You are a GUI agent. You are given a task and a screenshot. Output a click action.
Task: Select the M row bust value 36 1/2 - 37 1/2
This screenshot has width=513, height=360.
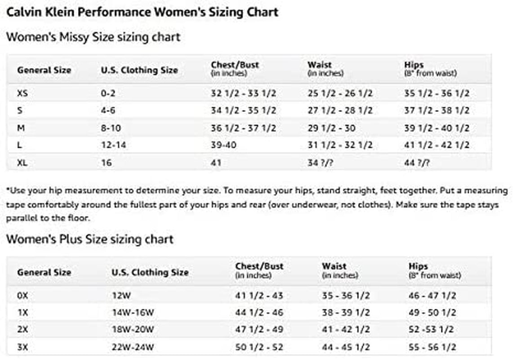243,128
